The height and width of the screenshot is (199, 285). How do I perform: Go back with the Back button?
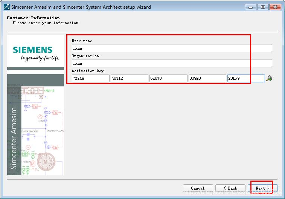[230, 188]
